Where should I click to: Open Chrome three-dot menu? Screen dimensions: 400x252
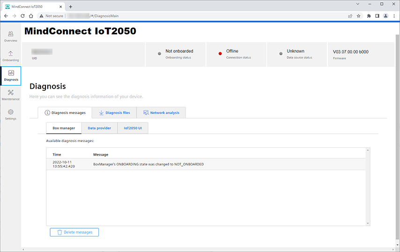tap(394, 16)
